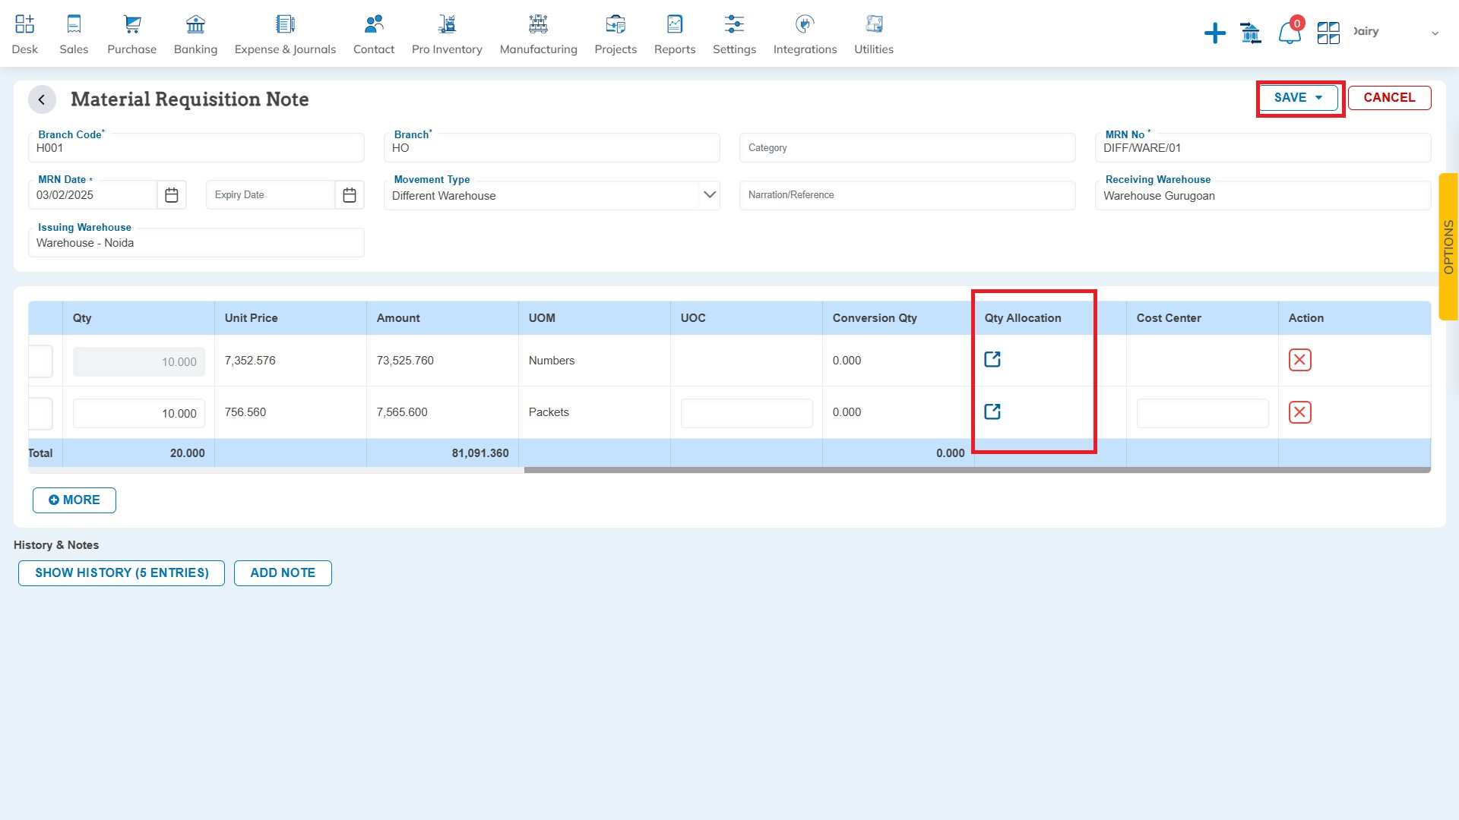Click the Narration/Reference field
The width and height of the screenshot is (1459, 820).
[907, 195]
